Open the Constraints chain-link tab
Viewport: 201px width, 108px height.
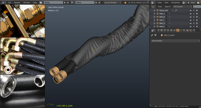coord(174,30)
